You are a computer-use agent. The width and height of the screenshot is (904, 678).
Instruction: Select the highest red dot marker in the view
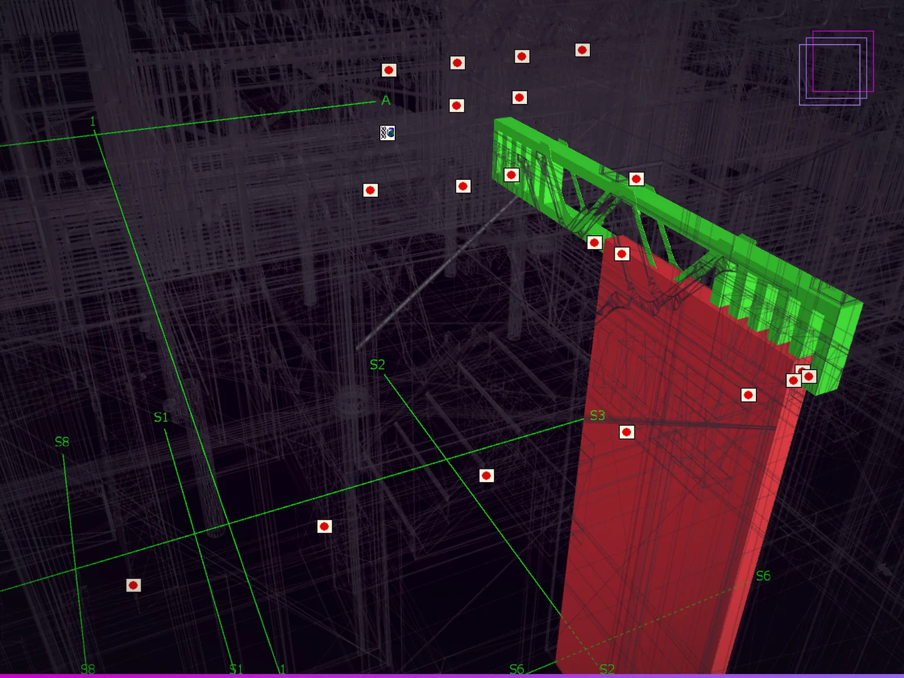coord(583,50)
